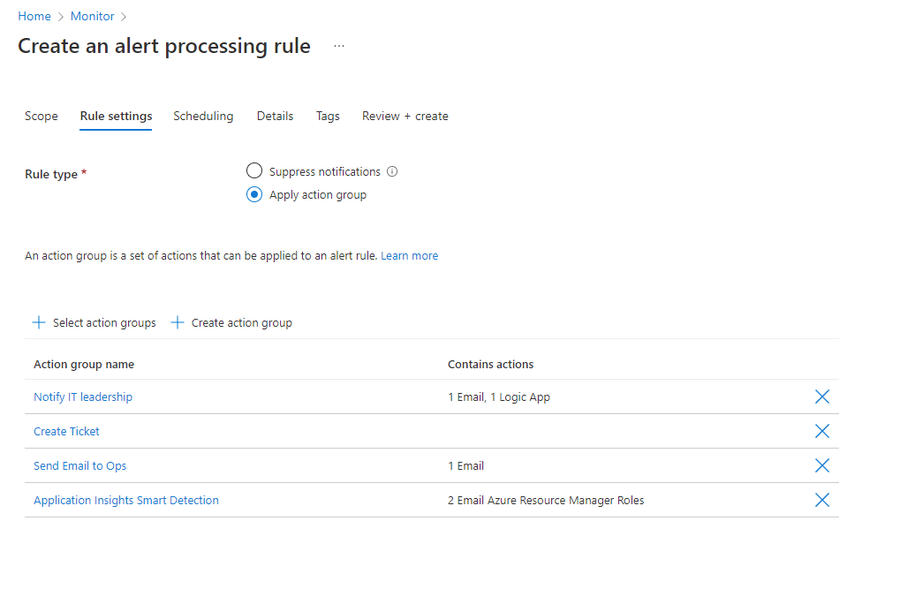Select the Suppress notifications radio button
The height and width of the screenshot is (589, 900).
254,171
